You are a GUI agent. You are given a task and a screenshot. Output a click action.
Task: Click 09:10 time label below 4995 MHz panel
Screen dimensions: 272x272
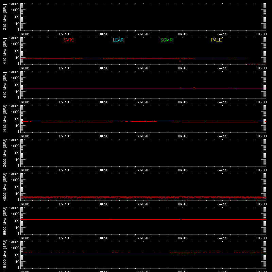tap(64, 204)
